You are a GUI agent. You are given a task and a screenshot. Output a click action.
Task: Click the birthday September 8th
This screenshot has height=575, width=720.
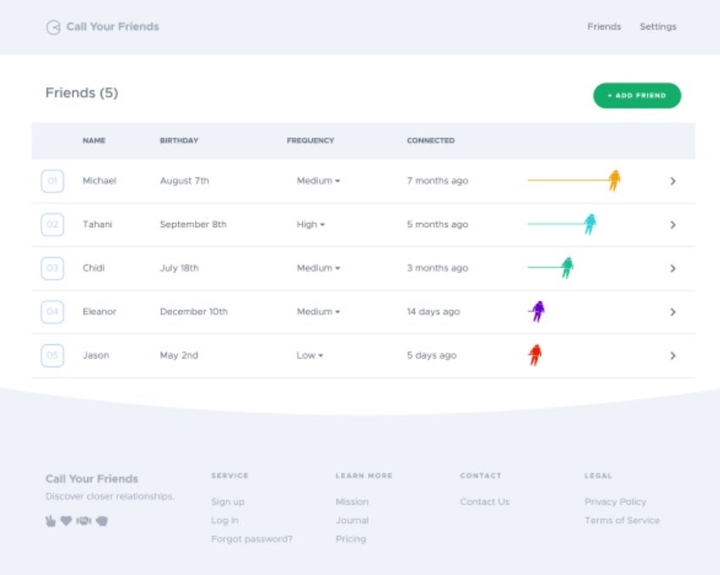[x=193, y=225]
